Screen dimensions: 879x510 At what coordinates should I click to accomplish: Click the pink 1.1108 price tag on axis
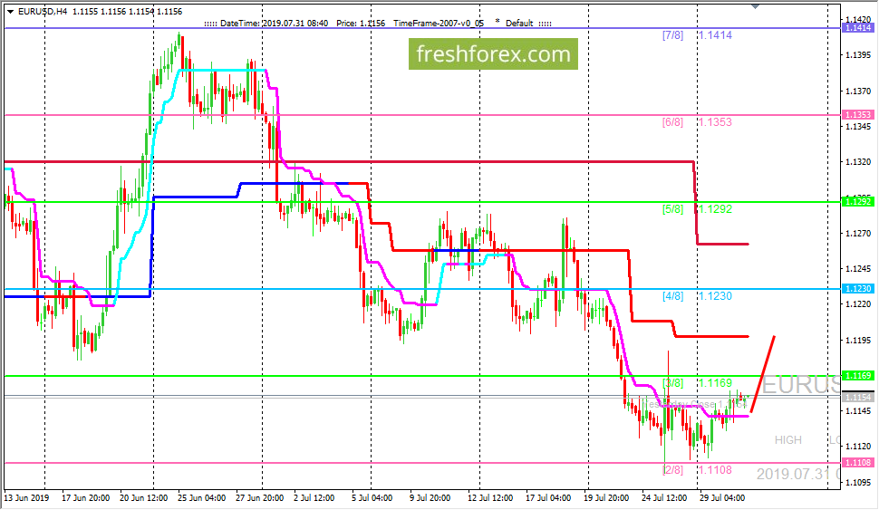click(x=857, y=462)
